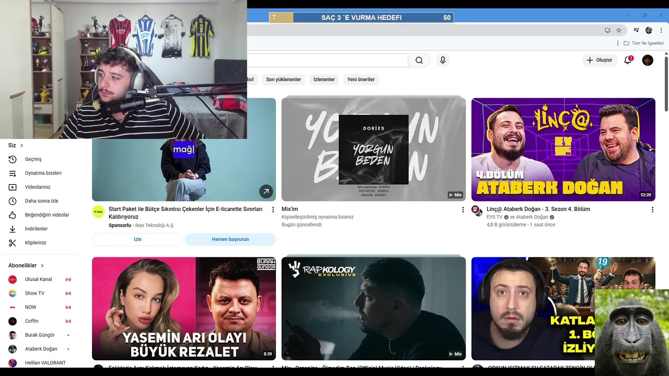
Task: Open more options for Mix'im
Action: pyautogui.click(x=463, y=209)
